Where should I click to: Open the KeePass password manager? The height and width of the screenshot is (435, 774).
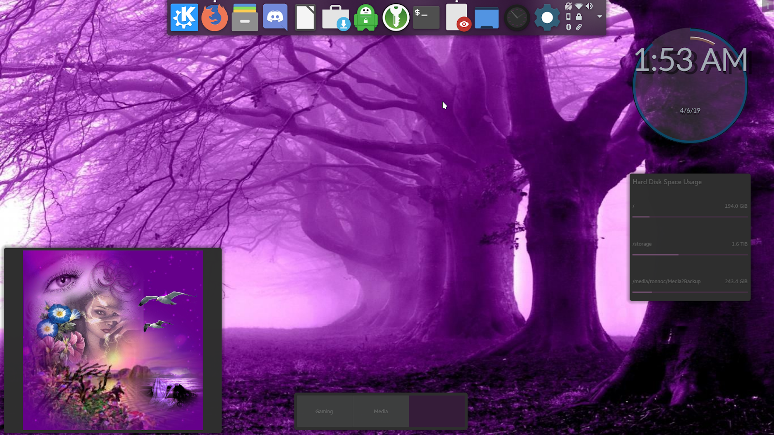[x=396, y=17]
